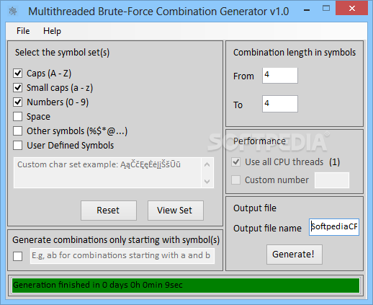Toggle Small caps (a - z) checkbox
The width and height of the screenshot is (373, 305).
point(18,88)
